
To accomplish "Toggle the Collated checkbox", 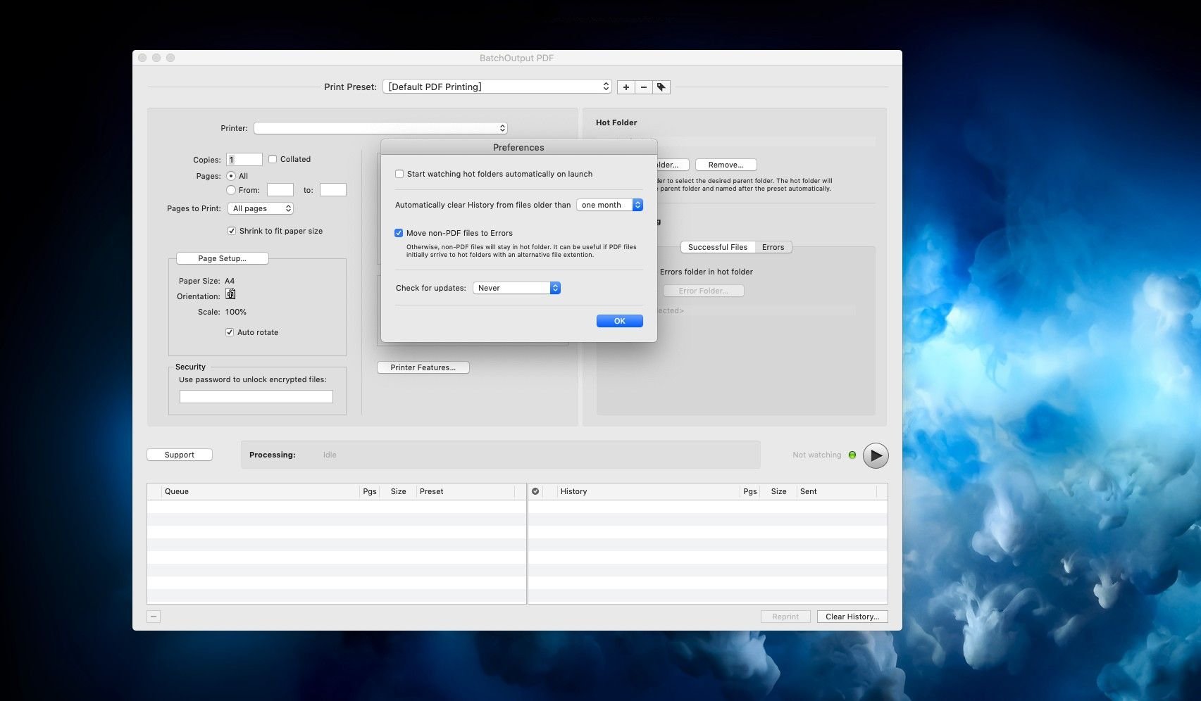I will coord(273,159).
